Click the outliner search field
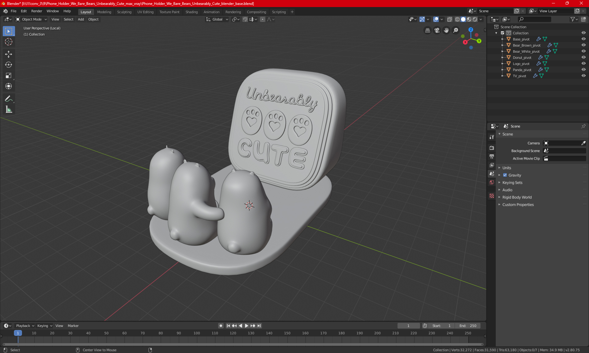Image resolution: width=589 pixels, height=353 pixels. [534, 19]
